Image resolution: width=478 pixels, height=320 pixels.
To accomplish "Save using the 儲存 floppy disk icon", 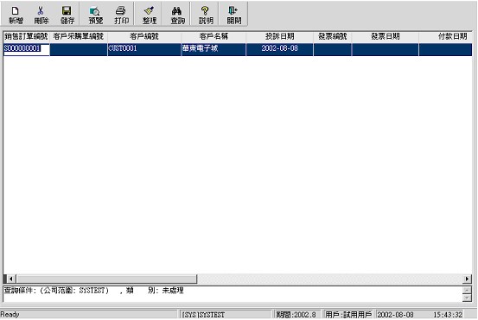I will [x=67, y=15].
